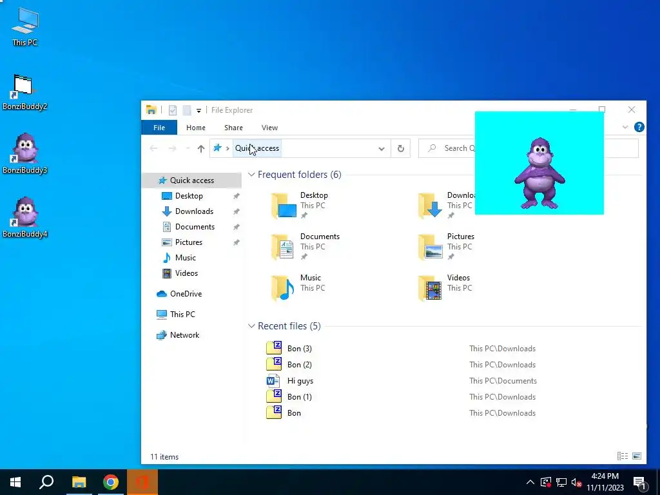Click the Back navigation arrow
This screenshot has height=495, width=660.
tap(153, 148)
